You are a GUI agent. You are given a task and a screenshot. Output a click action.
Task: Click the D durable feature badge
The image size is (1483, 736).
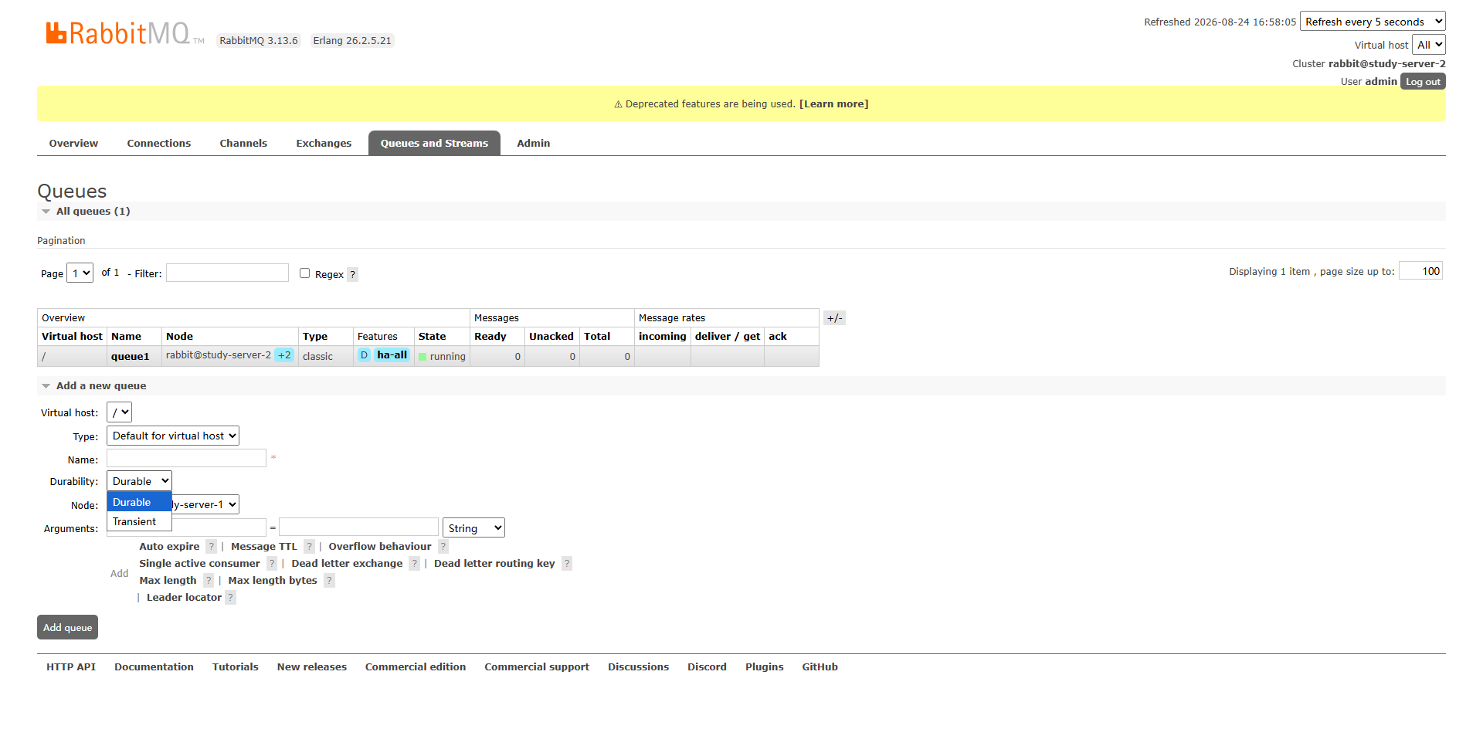364,355
